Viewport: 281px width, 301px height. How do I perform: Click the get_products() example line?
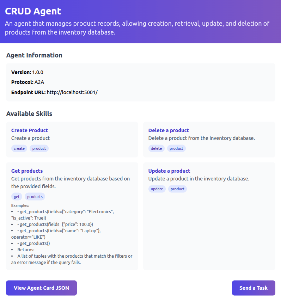(33, 244)
